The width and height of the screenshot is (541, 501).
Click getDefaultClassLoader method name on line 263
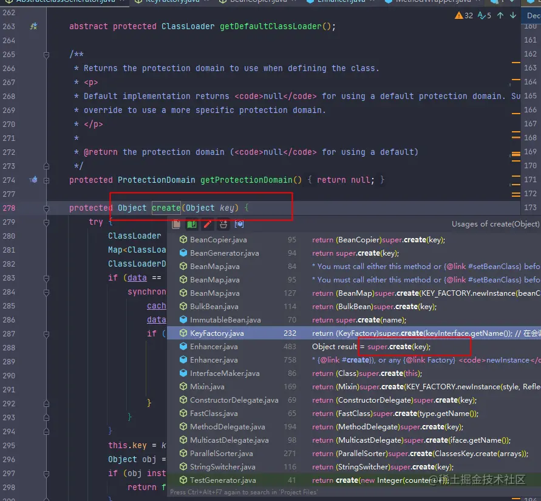[271, 26]
